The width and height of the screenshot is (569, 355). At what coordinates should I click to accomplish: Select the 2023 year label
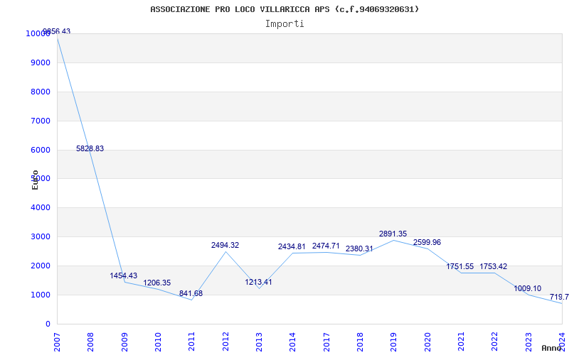[528, 342]
